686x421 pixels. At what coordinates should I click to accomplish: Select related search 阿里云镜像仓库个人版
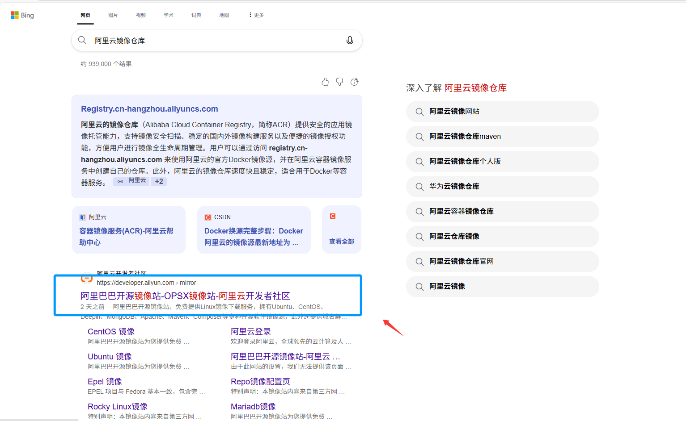[503, 162]
